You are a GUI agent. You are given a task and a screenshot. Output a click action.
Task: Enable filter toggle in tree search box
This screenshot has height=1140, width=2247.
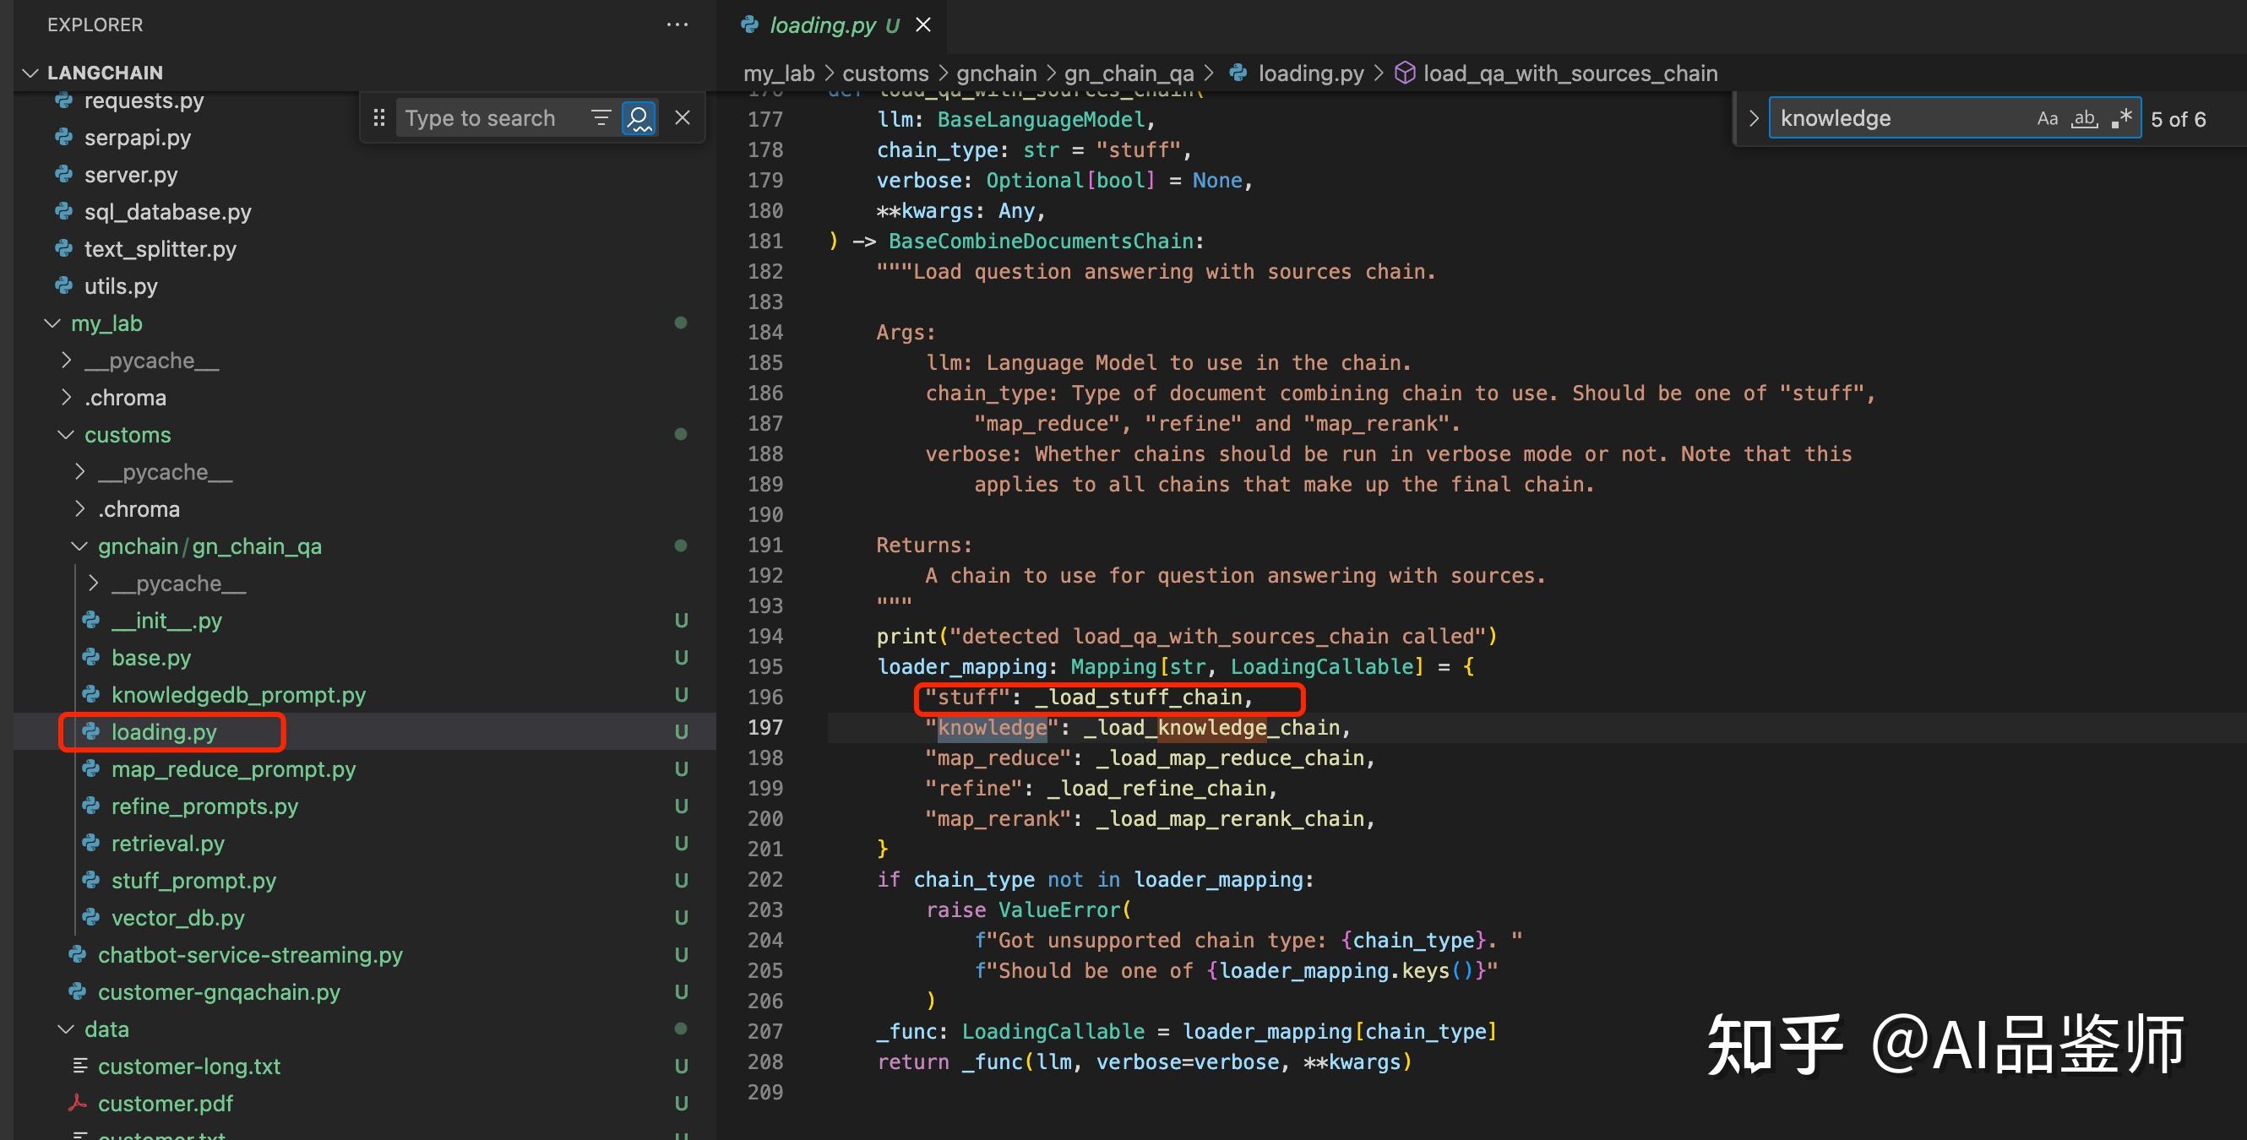click(x=601, y=117)
